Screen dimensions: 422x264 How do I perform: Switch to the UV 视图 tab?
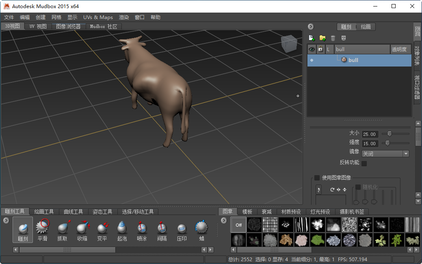tap(38, 26)
